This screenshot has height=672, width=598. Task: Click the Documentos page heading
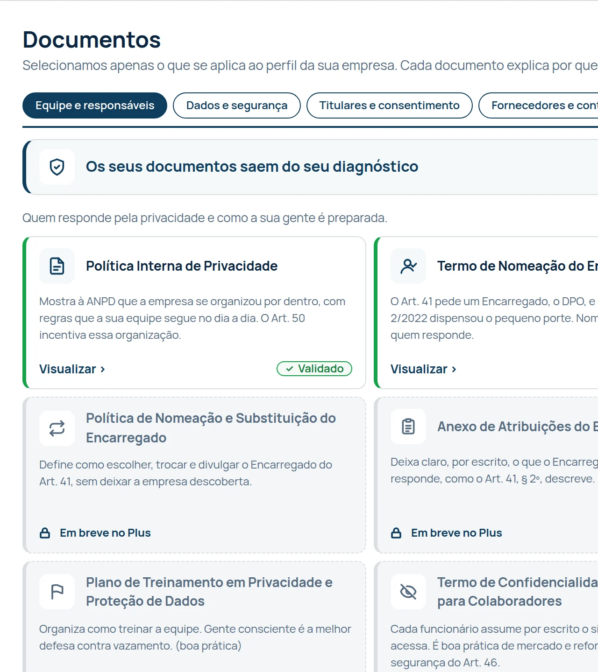pyautogui.click(x=92, y=40)
